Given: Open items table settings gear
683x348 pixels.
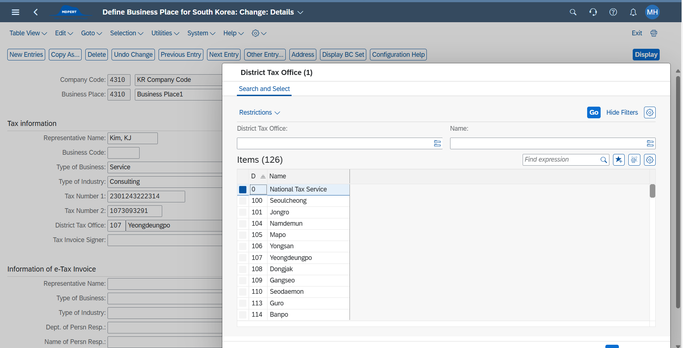Looking at the screenshot, I should click(x=650, y=160).
